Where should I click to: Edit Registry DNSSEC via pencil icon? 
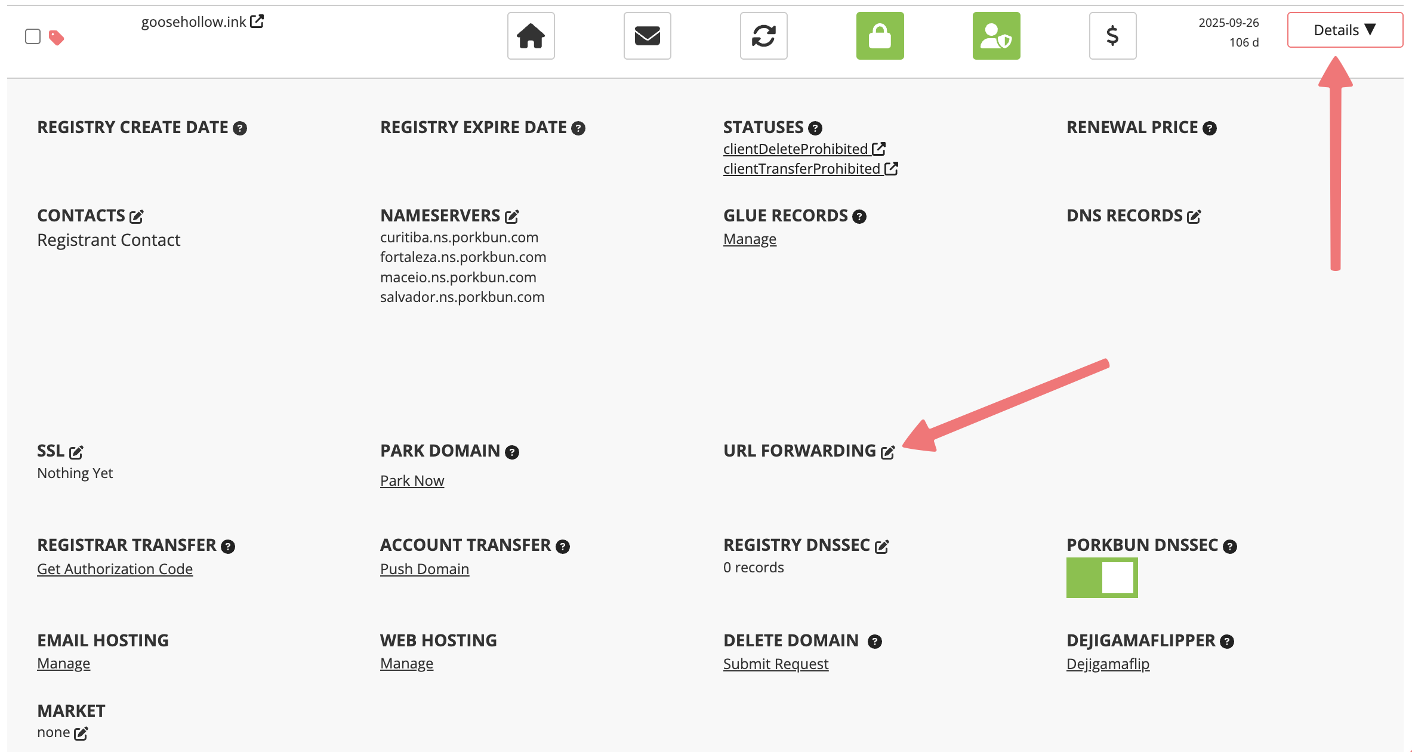pyautogui.click(x=882, y=546)
